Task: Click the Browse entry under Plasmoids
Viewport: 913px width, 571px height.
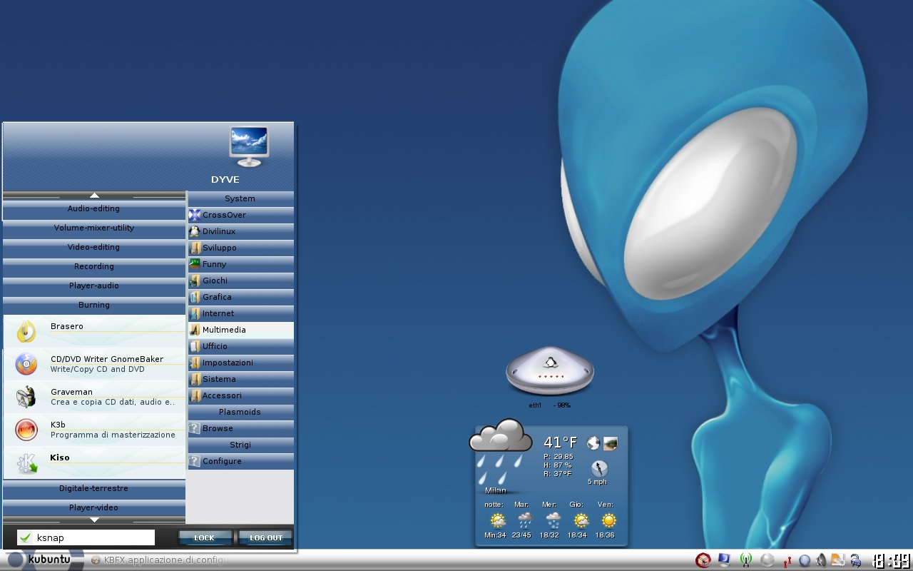Action: (x=240, y=428)
